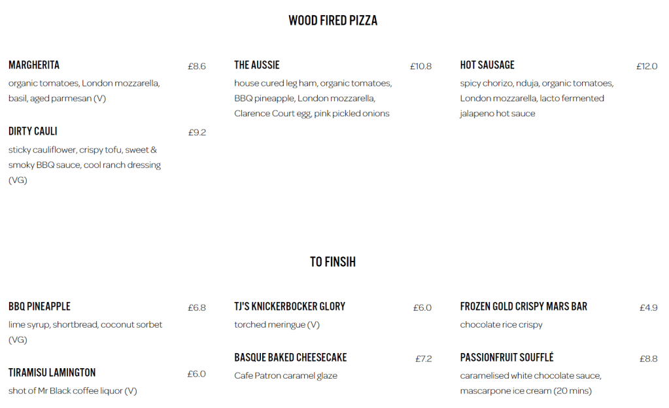Click the Passionfruit Soufflé dessert name
The height and width of the screenshot is (408, 669).
click(x=507, y=358)
